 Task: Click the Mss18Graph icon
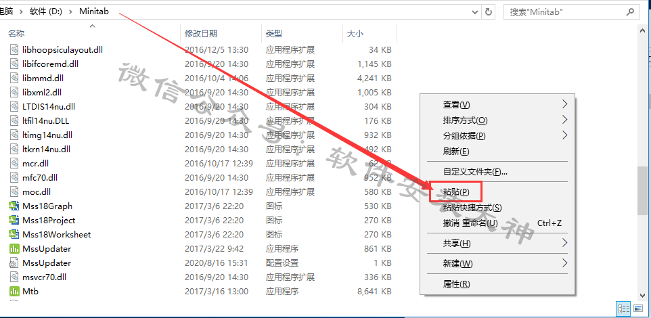click(x=14, y=206)
